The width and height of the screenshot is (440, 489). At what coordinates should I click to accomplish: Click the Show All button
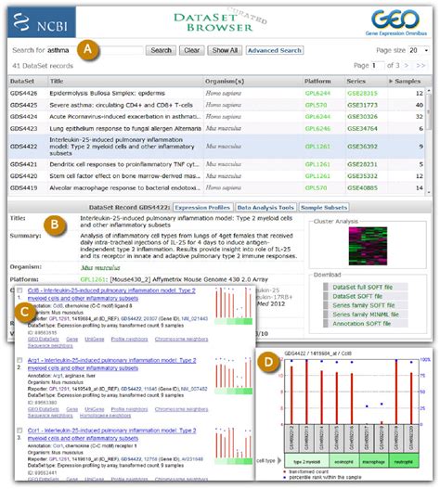click(225, 50)
